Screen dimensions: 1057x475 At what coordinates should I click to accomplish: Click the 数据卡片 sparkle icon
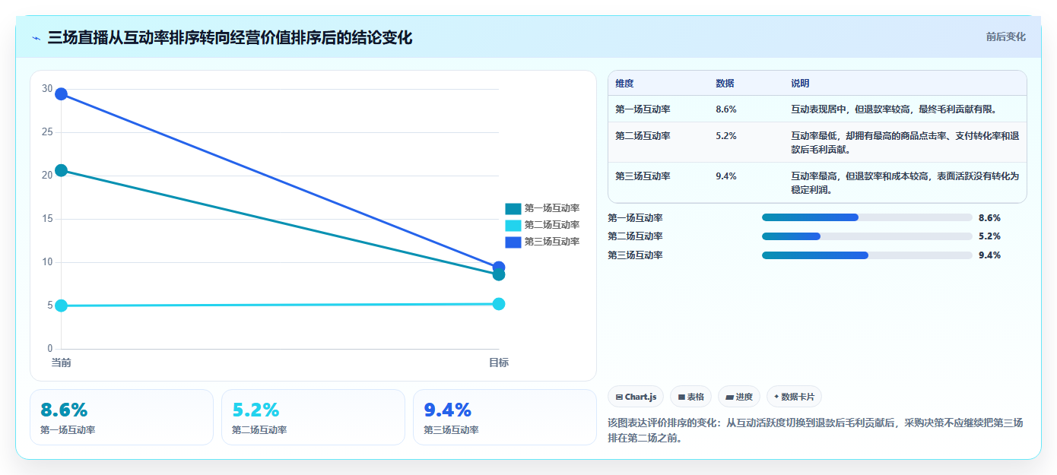click(776, 397)
